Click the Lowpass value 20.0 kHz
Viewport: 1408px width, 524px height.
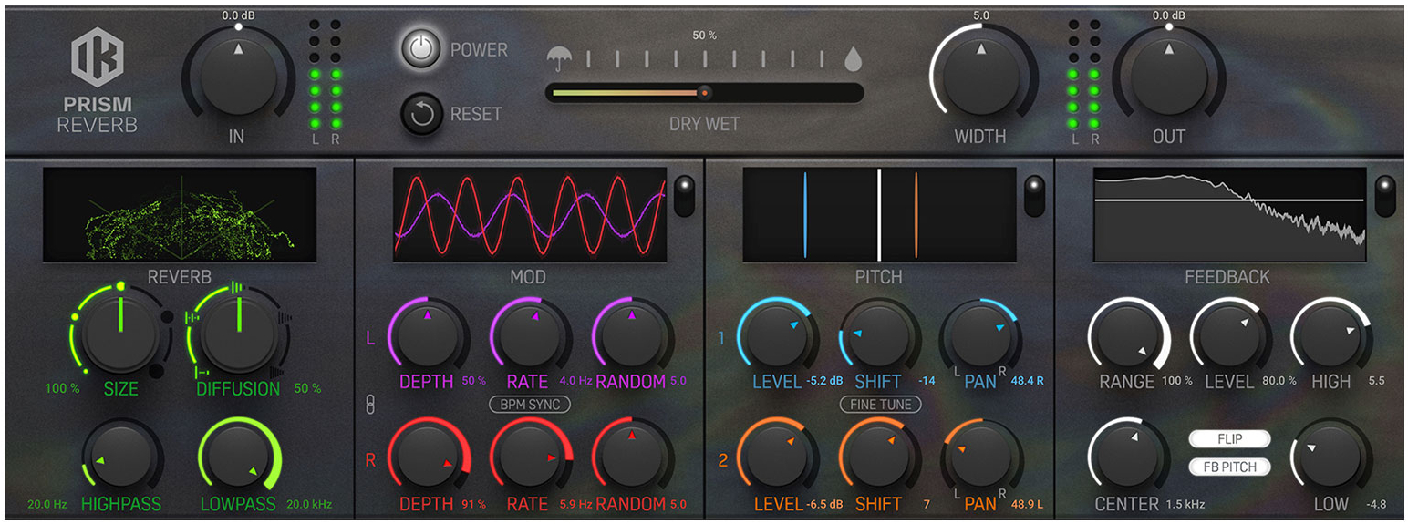(x=309, y=504)
